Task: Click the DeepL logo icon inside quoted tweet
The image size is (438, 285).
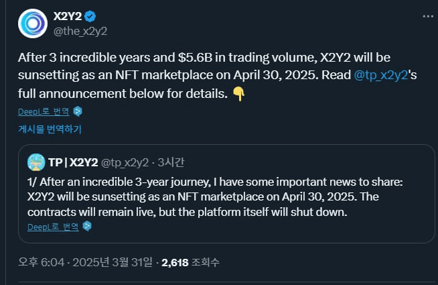Action: point(86,227)
